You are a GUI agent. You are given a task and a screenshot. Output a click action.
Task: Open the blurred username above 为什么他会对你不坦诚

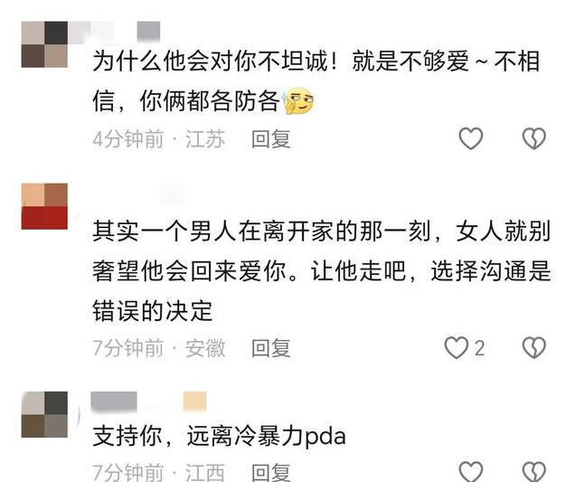coord(115,31)
